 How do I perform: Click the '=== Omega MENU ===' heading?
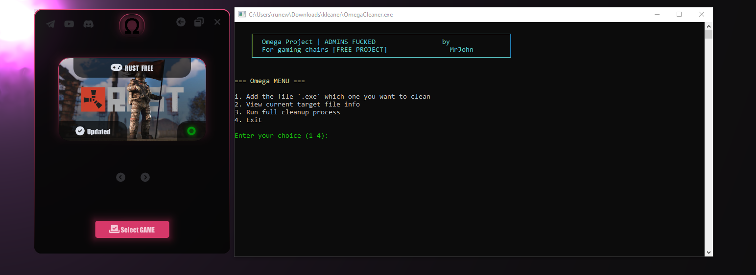[270, 81]
